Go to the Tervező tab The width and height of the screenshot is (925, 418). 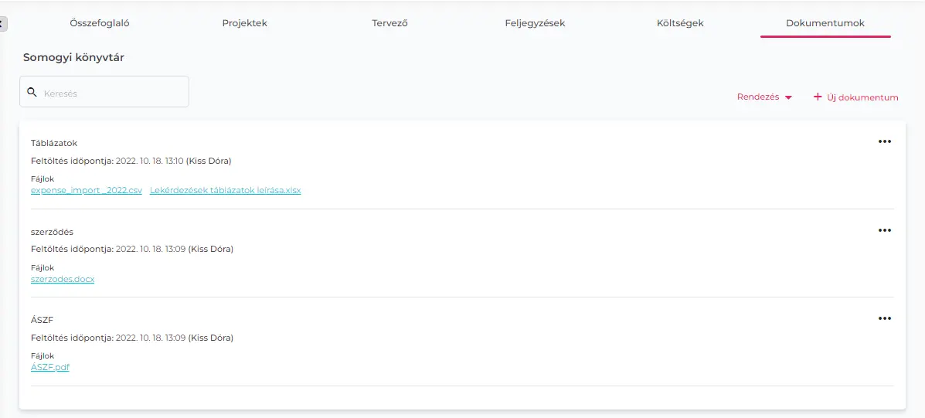tap(389, 23)
